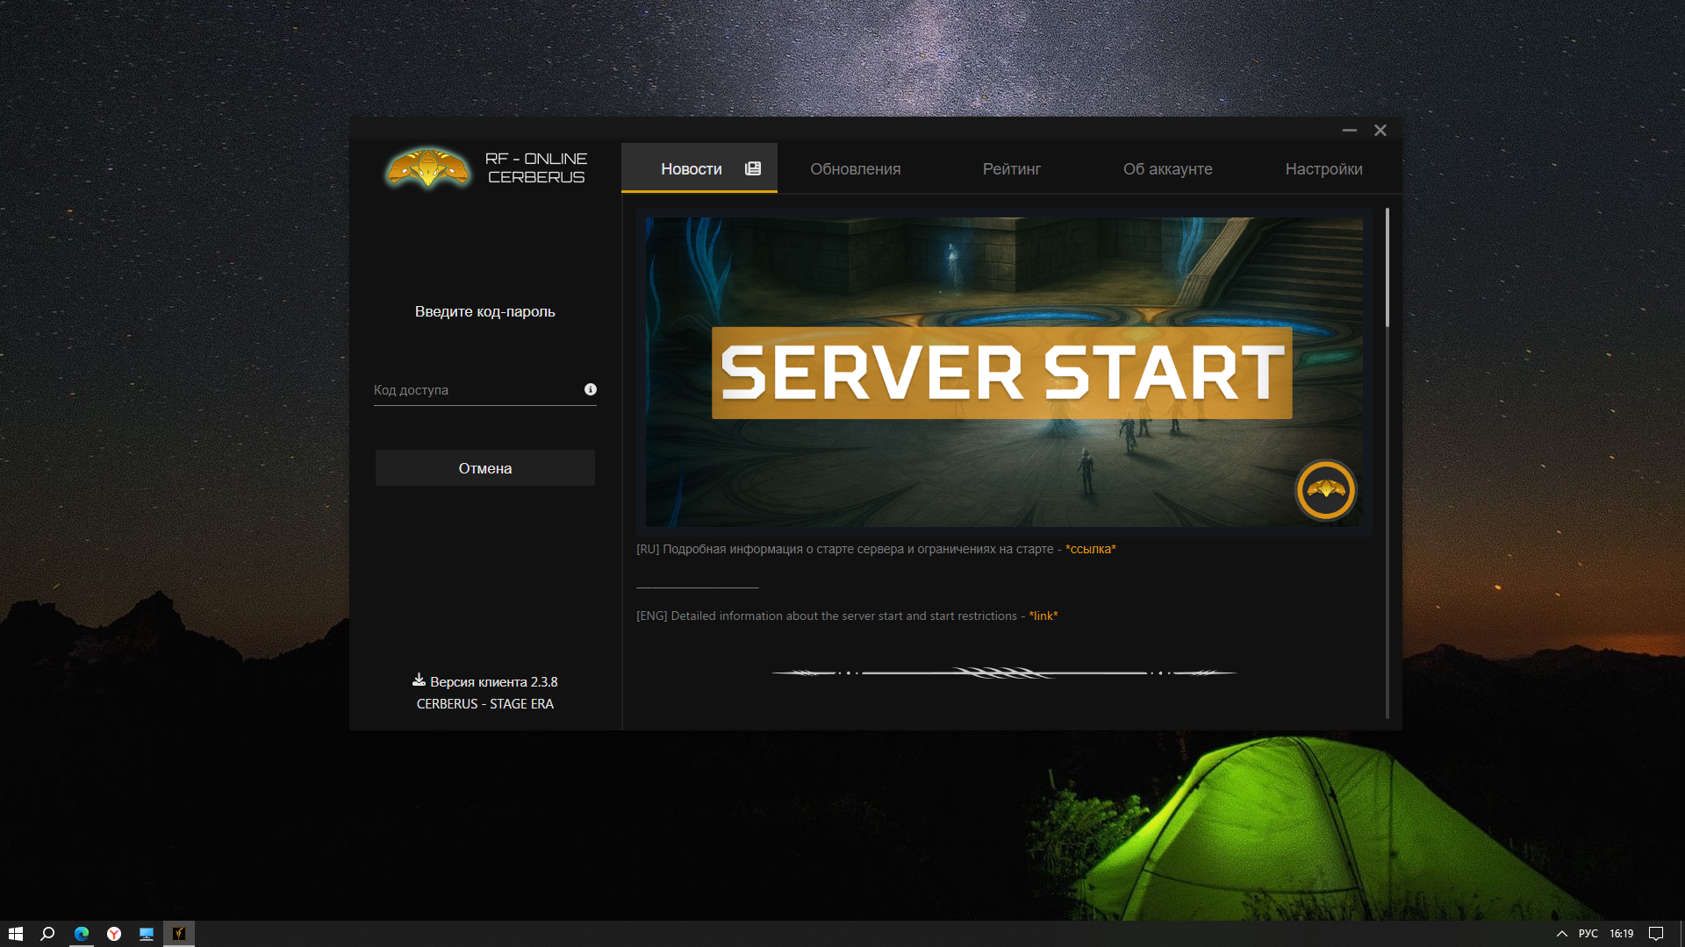Open Yandex browser from the taskbar
This screenshot has width=1685, height=947.
click(x=114, y=934)
